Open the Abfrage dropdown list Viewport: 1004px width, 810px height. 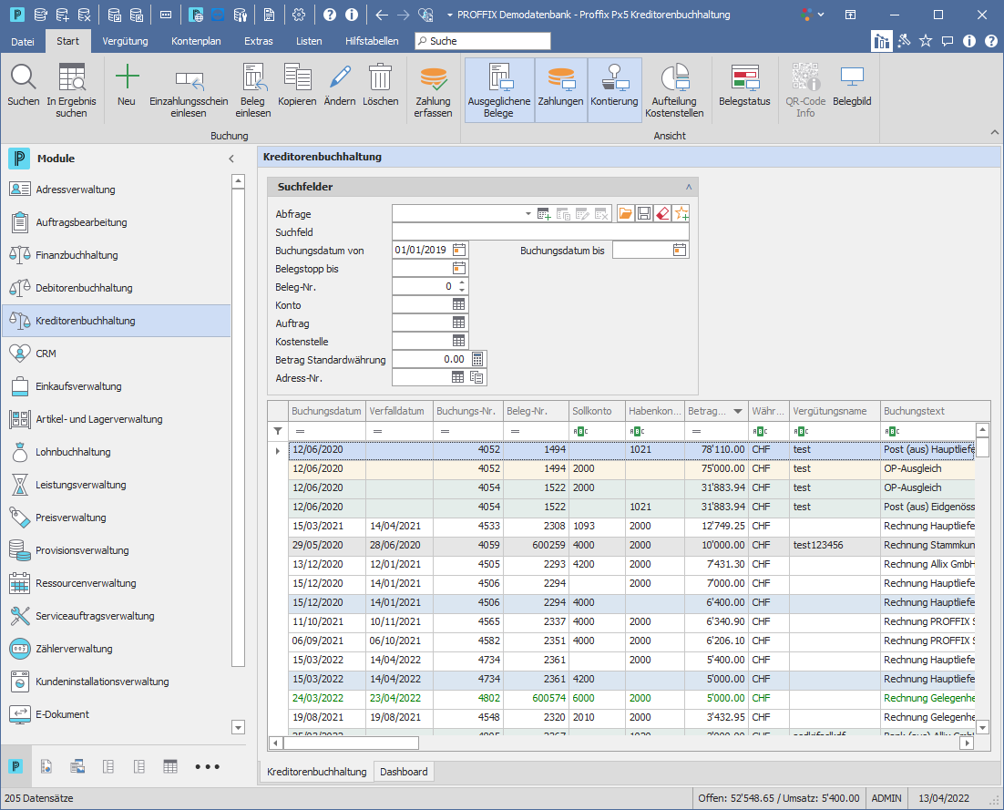528,214
